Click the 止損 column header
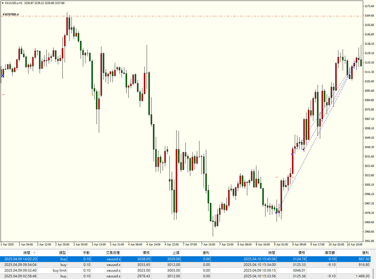This screenshot has width=376, height=279. (176, 253)
